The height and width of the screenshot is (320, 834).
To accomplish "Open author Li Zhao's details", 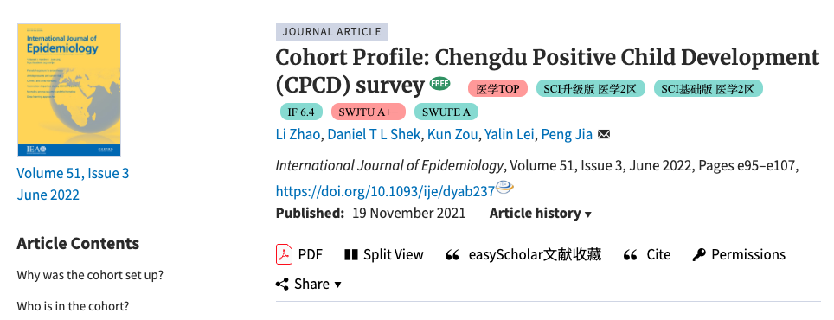I will click(x=298, y=134).
